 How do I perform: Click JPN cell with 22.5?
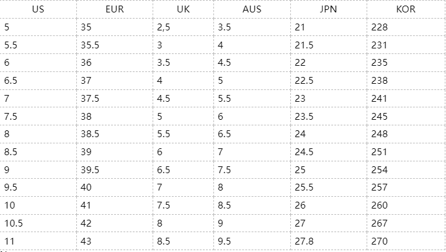(x=329, y=81)
